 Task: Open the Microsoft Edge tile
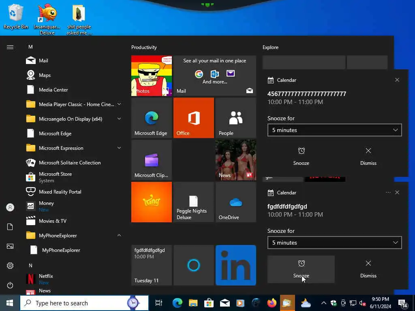pyautogui.click(x=152, y=118)
